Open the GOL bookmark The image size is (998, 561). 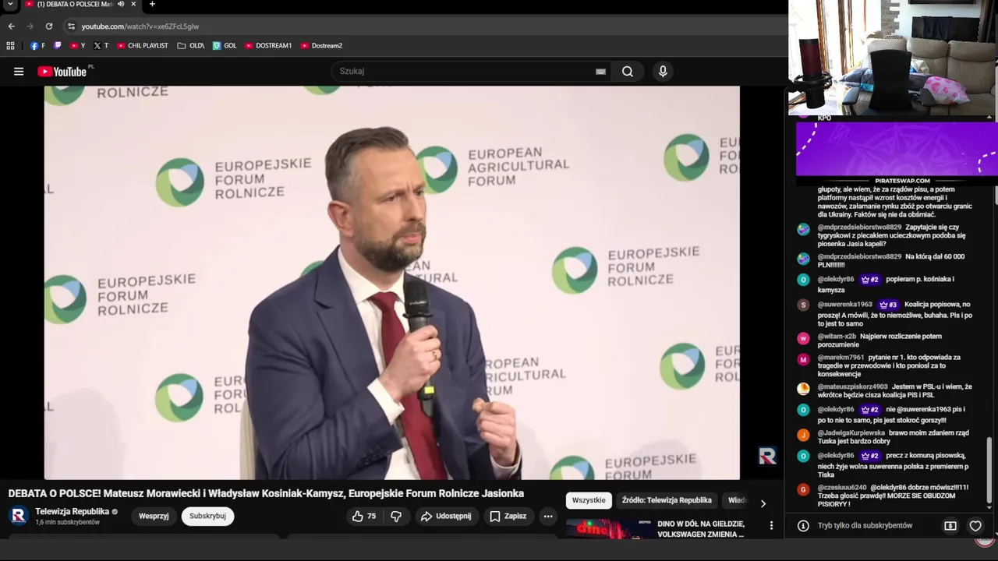(225, 46)
